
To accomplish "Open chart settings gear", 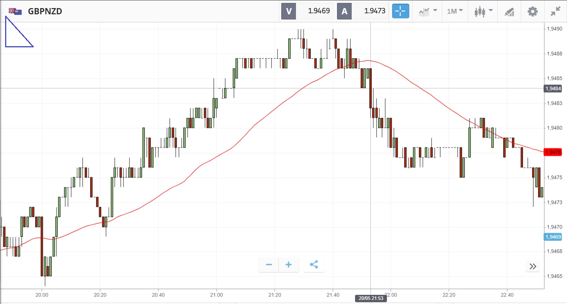I will [x=533, y=11].
